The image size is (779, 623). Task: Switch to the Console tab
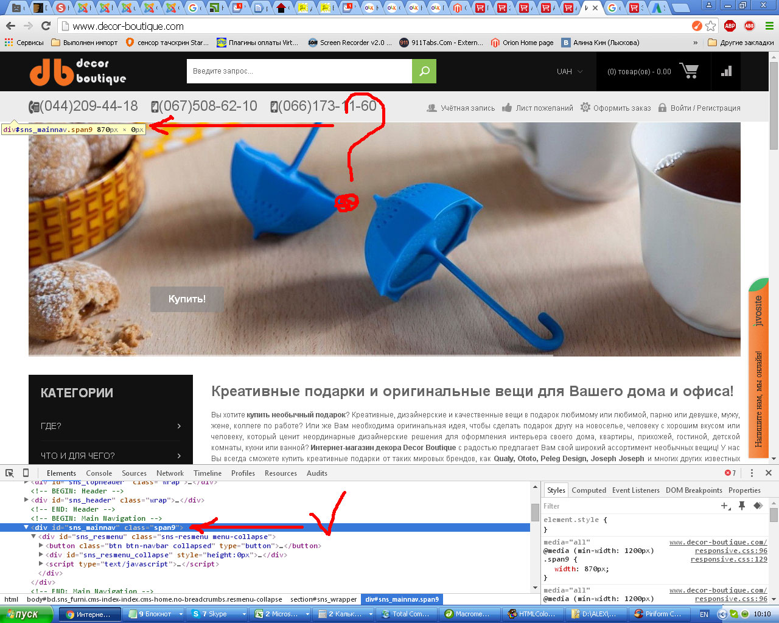pyautogui.click(x=99, y=473)
